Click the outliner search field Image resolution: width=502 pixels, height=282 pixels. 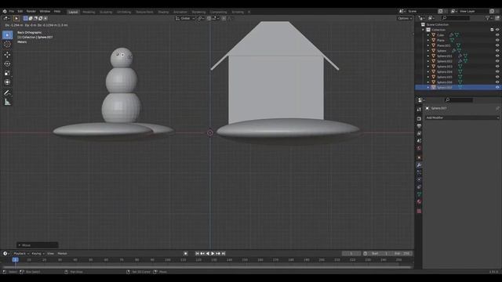[456, 18]
